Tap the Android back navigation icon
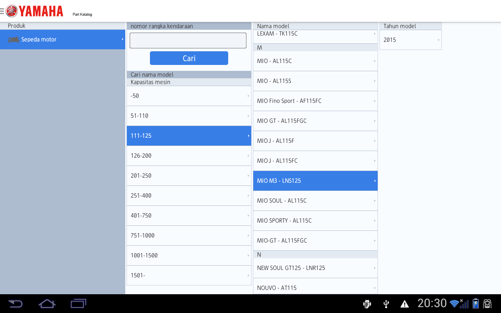501x313 pixels. click(x=16, y=304)
